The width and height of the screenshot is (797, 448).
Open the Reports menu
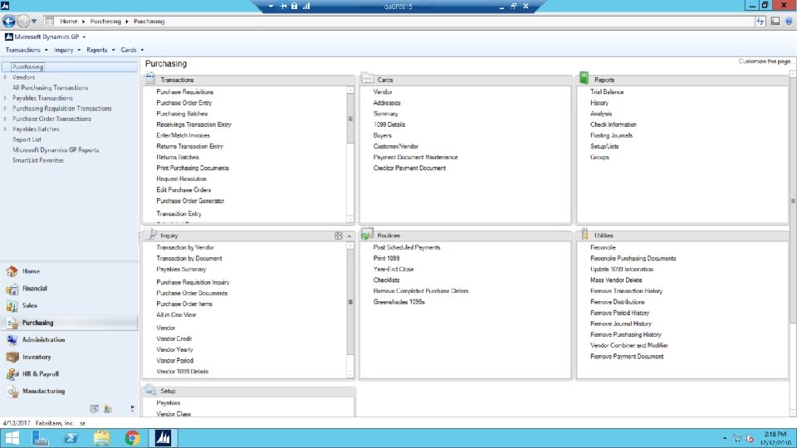tap(100, 50)
